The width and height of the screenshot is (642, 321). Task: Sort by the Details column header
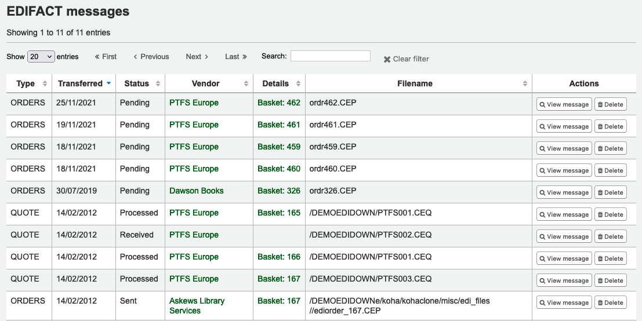pyautogui.click(x=275, y=83)
